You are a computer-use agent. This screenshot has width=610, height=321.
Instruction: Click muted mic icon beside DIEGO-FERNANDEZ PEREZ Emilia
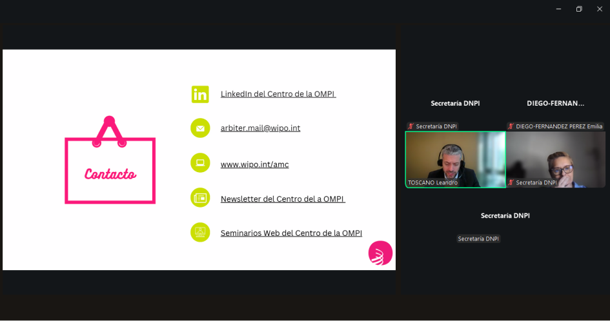(511, 126)
